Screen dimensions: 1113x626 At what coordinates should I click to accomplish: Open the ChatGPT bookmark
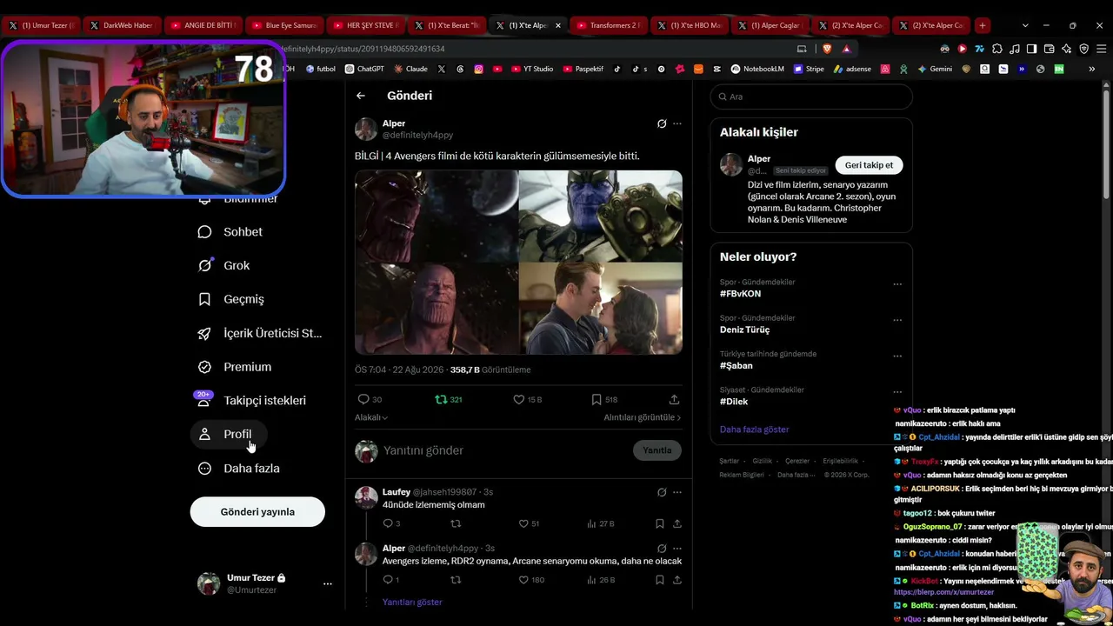[364, 69]
